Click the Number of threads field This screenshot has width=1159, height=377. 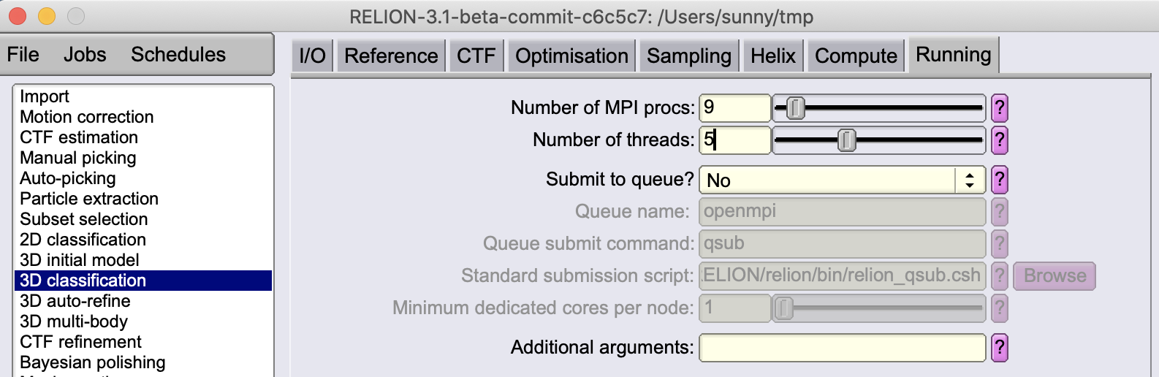(x=734, y=140)
